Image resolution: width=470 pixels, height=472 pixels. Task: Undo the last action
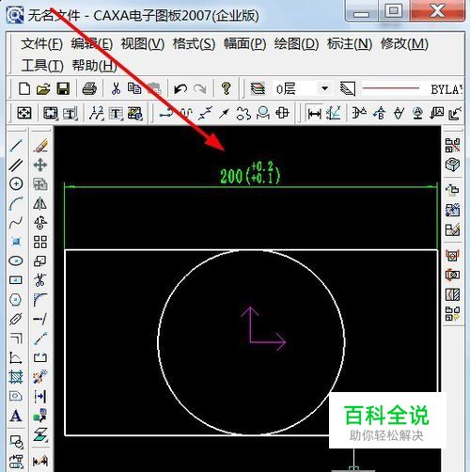(x=180, y=89)
